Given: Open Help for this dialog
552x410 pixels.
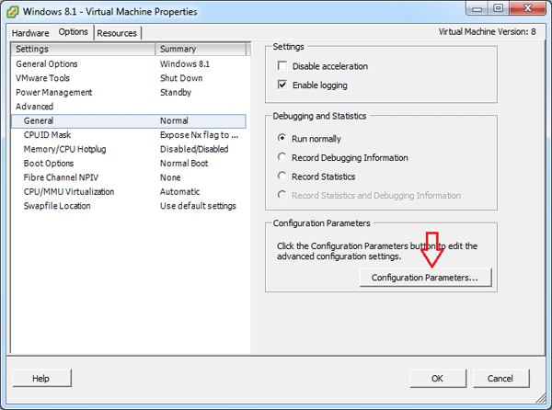Looking at the screenshot, I should [40, 378].
